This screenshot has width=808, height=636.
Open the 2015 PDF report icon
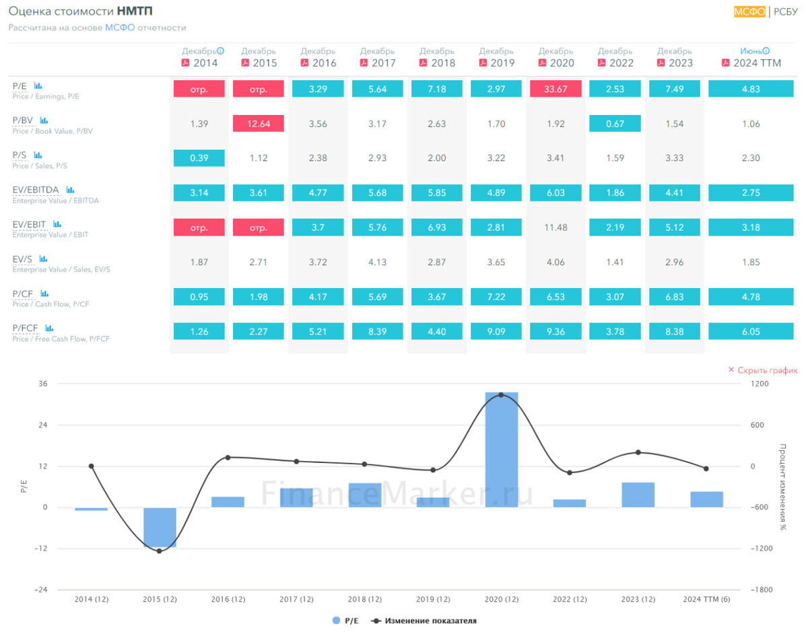click(245, 63)
